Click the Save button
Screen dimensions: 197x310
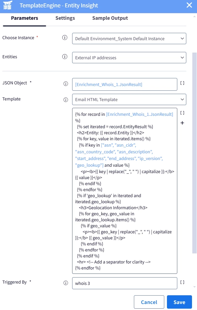coord(179,302)
